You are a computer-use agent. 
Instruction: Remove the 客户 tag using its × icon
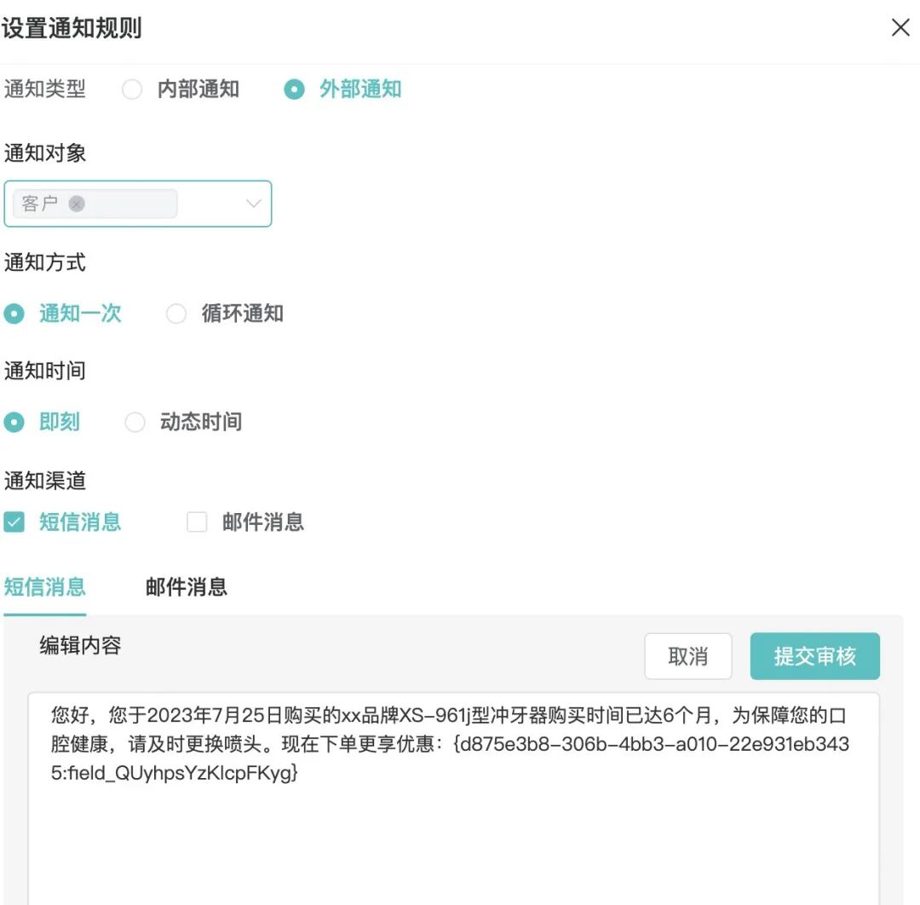77,203
